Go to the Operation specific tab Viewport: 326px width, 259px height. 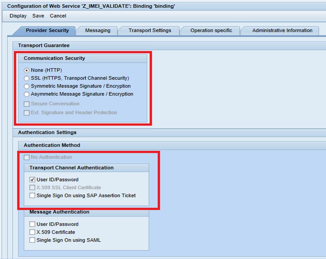[x=211, y=31]
